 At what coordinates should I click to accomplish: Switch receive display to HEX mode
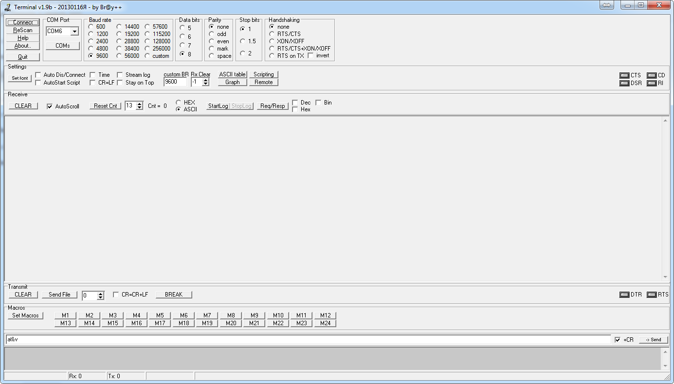point(178,103)
